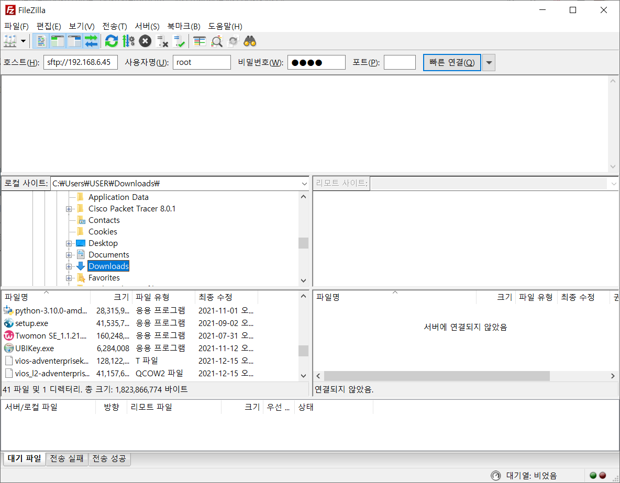Reconnect to last server icon
The width and height of the screenshot is (620, 483).
click(x=179, y=41)
